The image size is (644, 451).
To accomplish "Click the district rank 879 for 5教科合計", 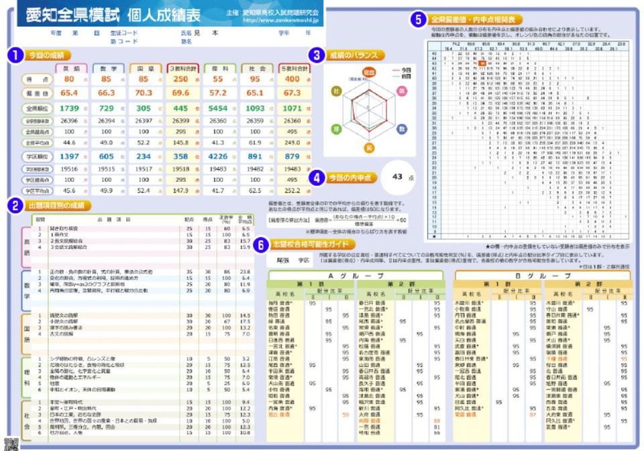I will [292, 156].
